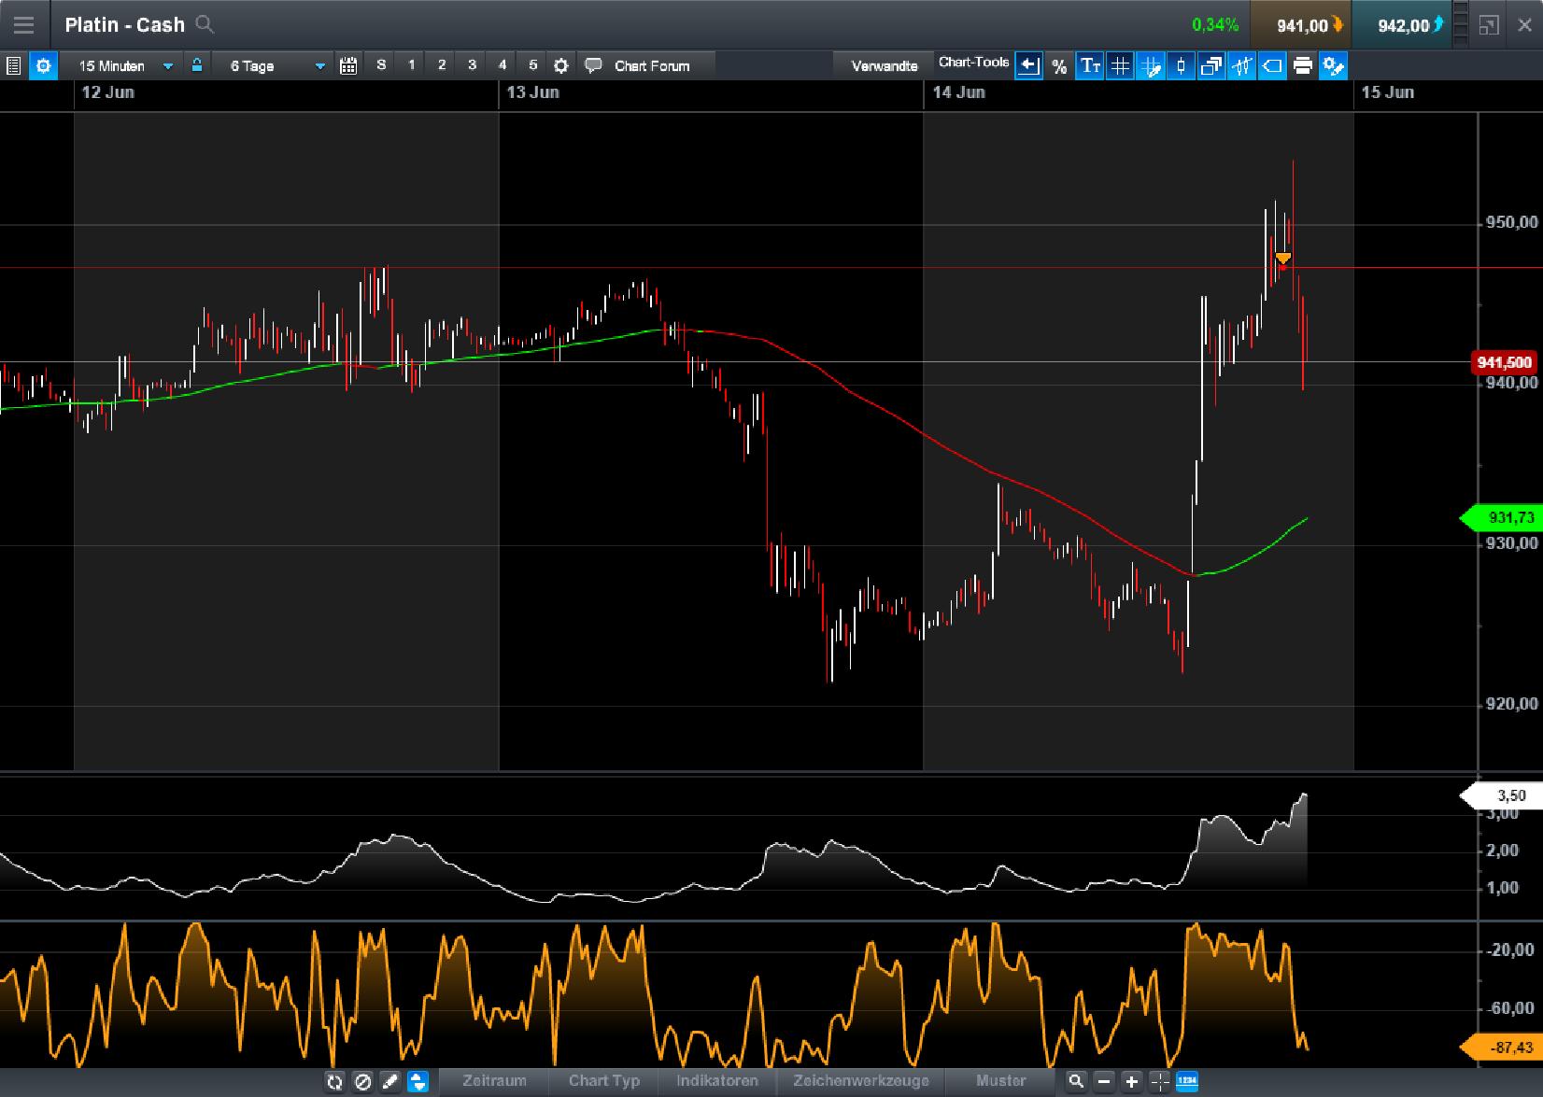Toggle the lock icon next to interval

tap(197, 65)
